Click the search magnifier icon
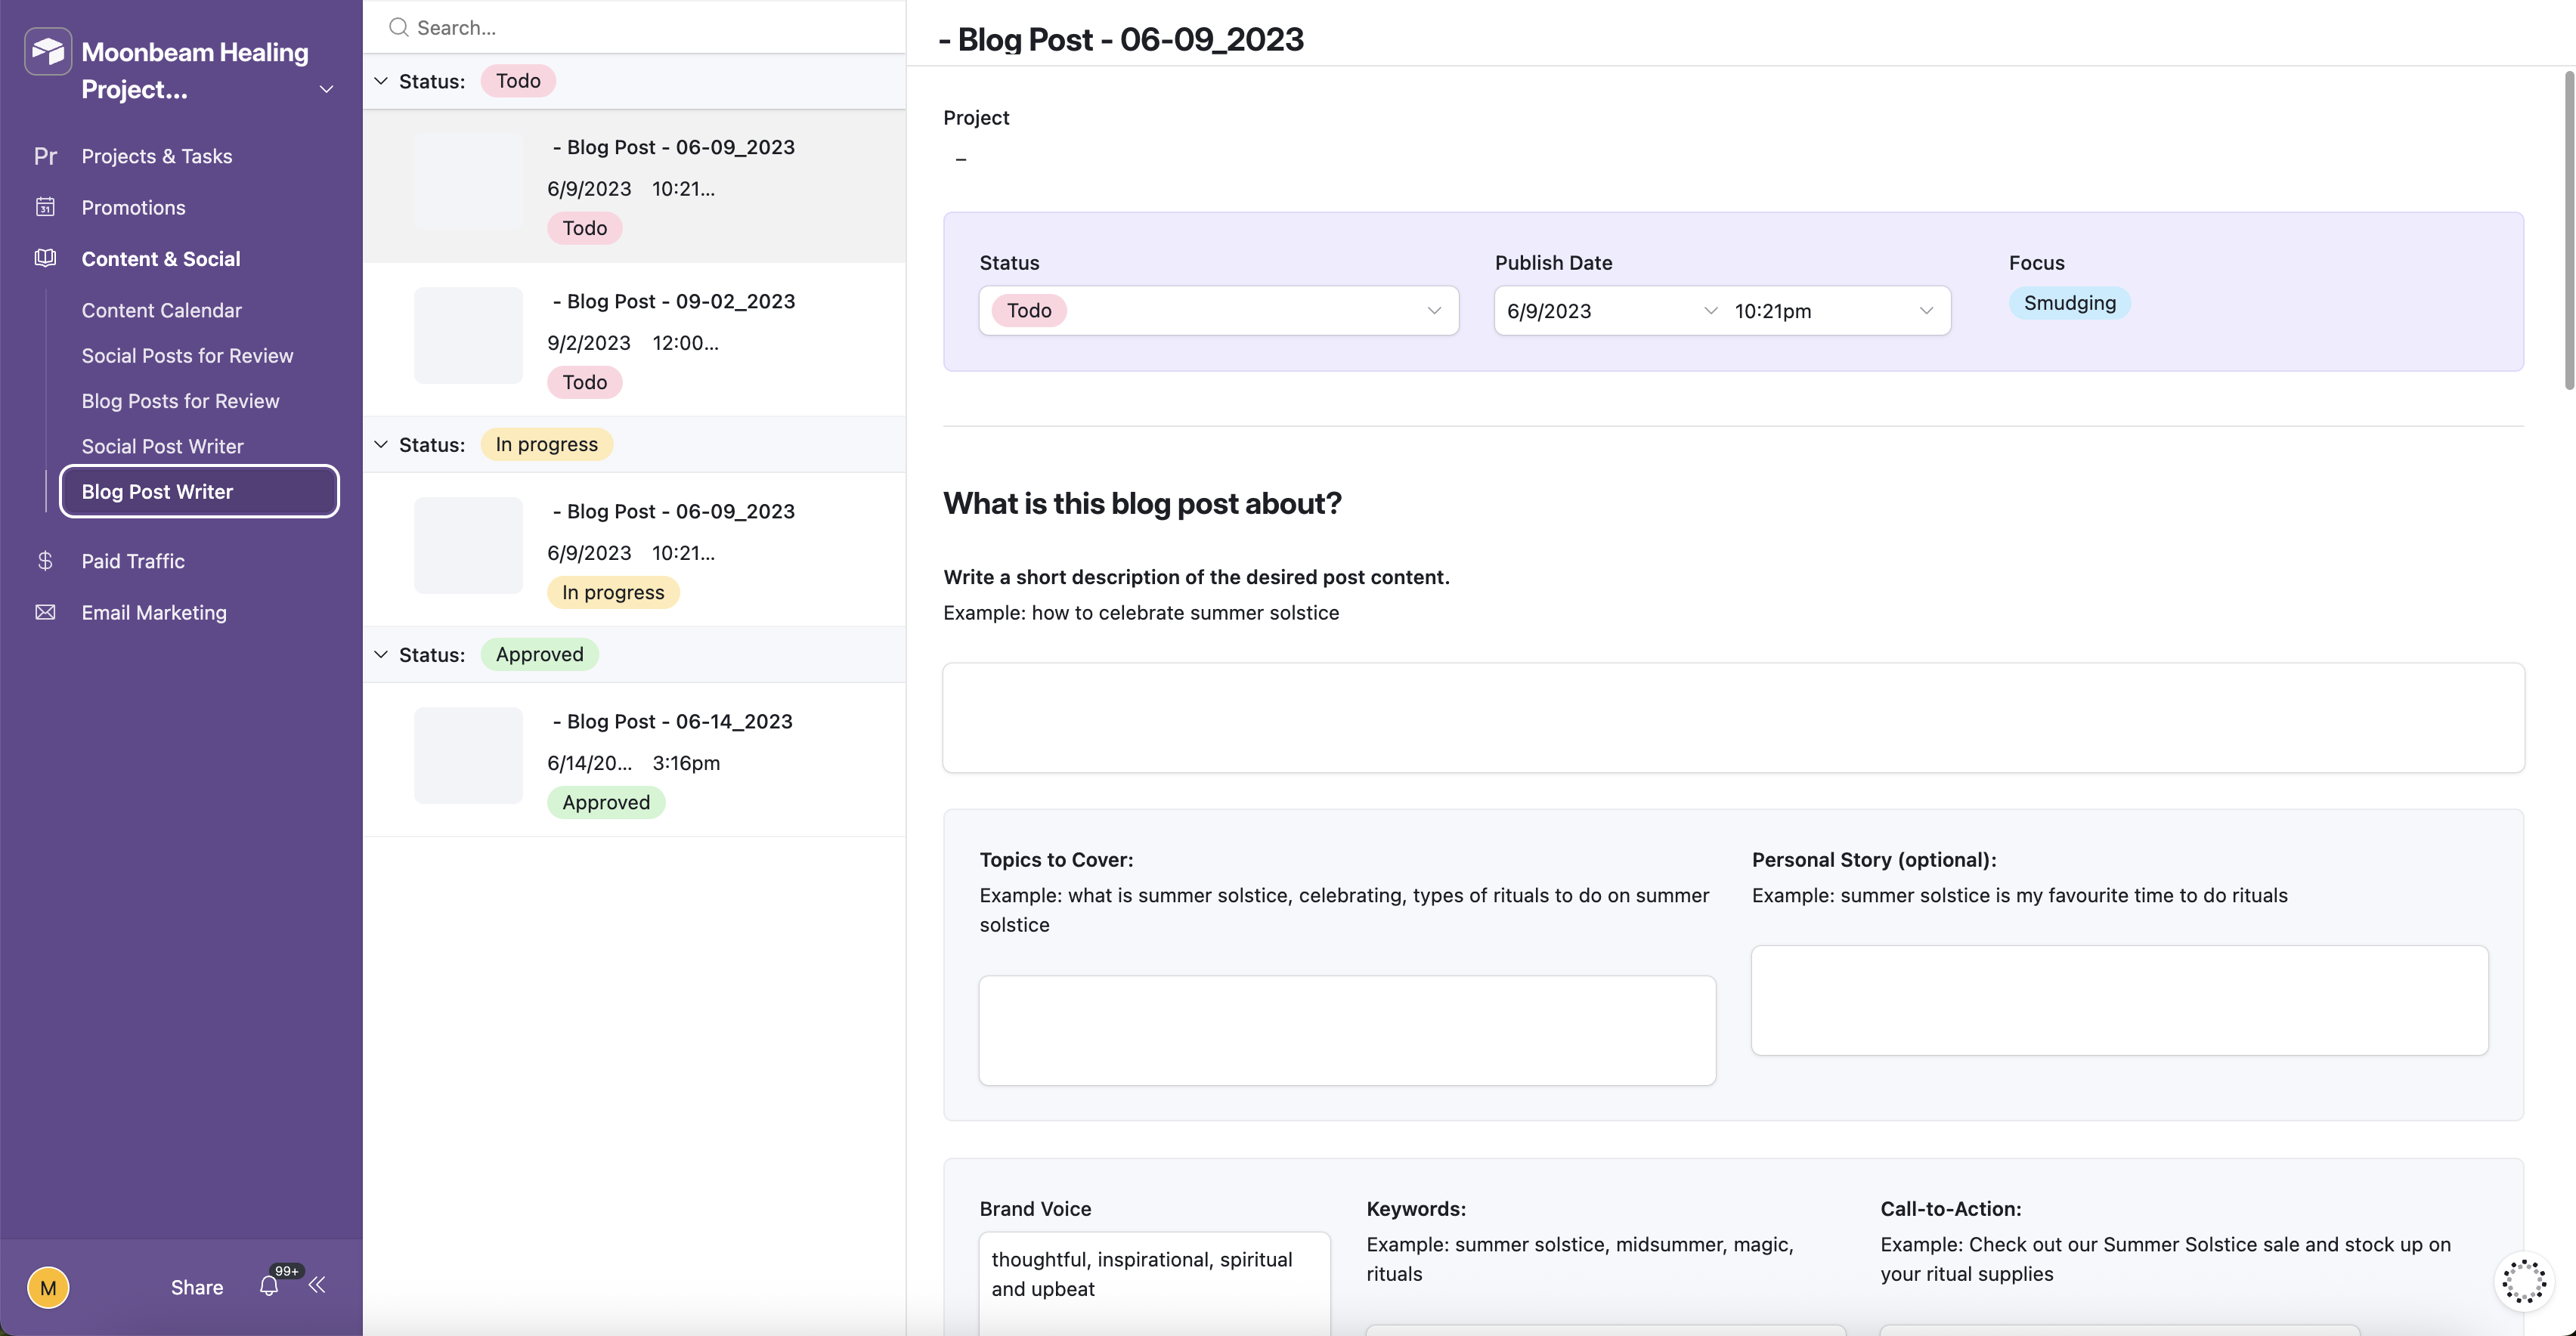The width and height of the screenshot is (2576, 1336). (398, 27)
